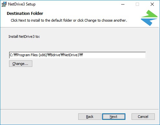This screenshot has width=160, height=125.
Task: Close the NetDrive3 Setup window
Action: (152, 4)
